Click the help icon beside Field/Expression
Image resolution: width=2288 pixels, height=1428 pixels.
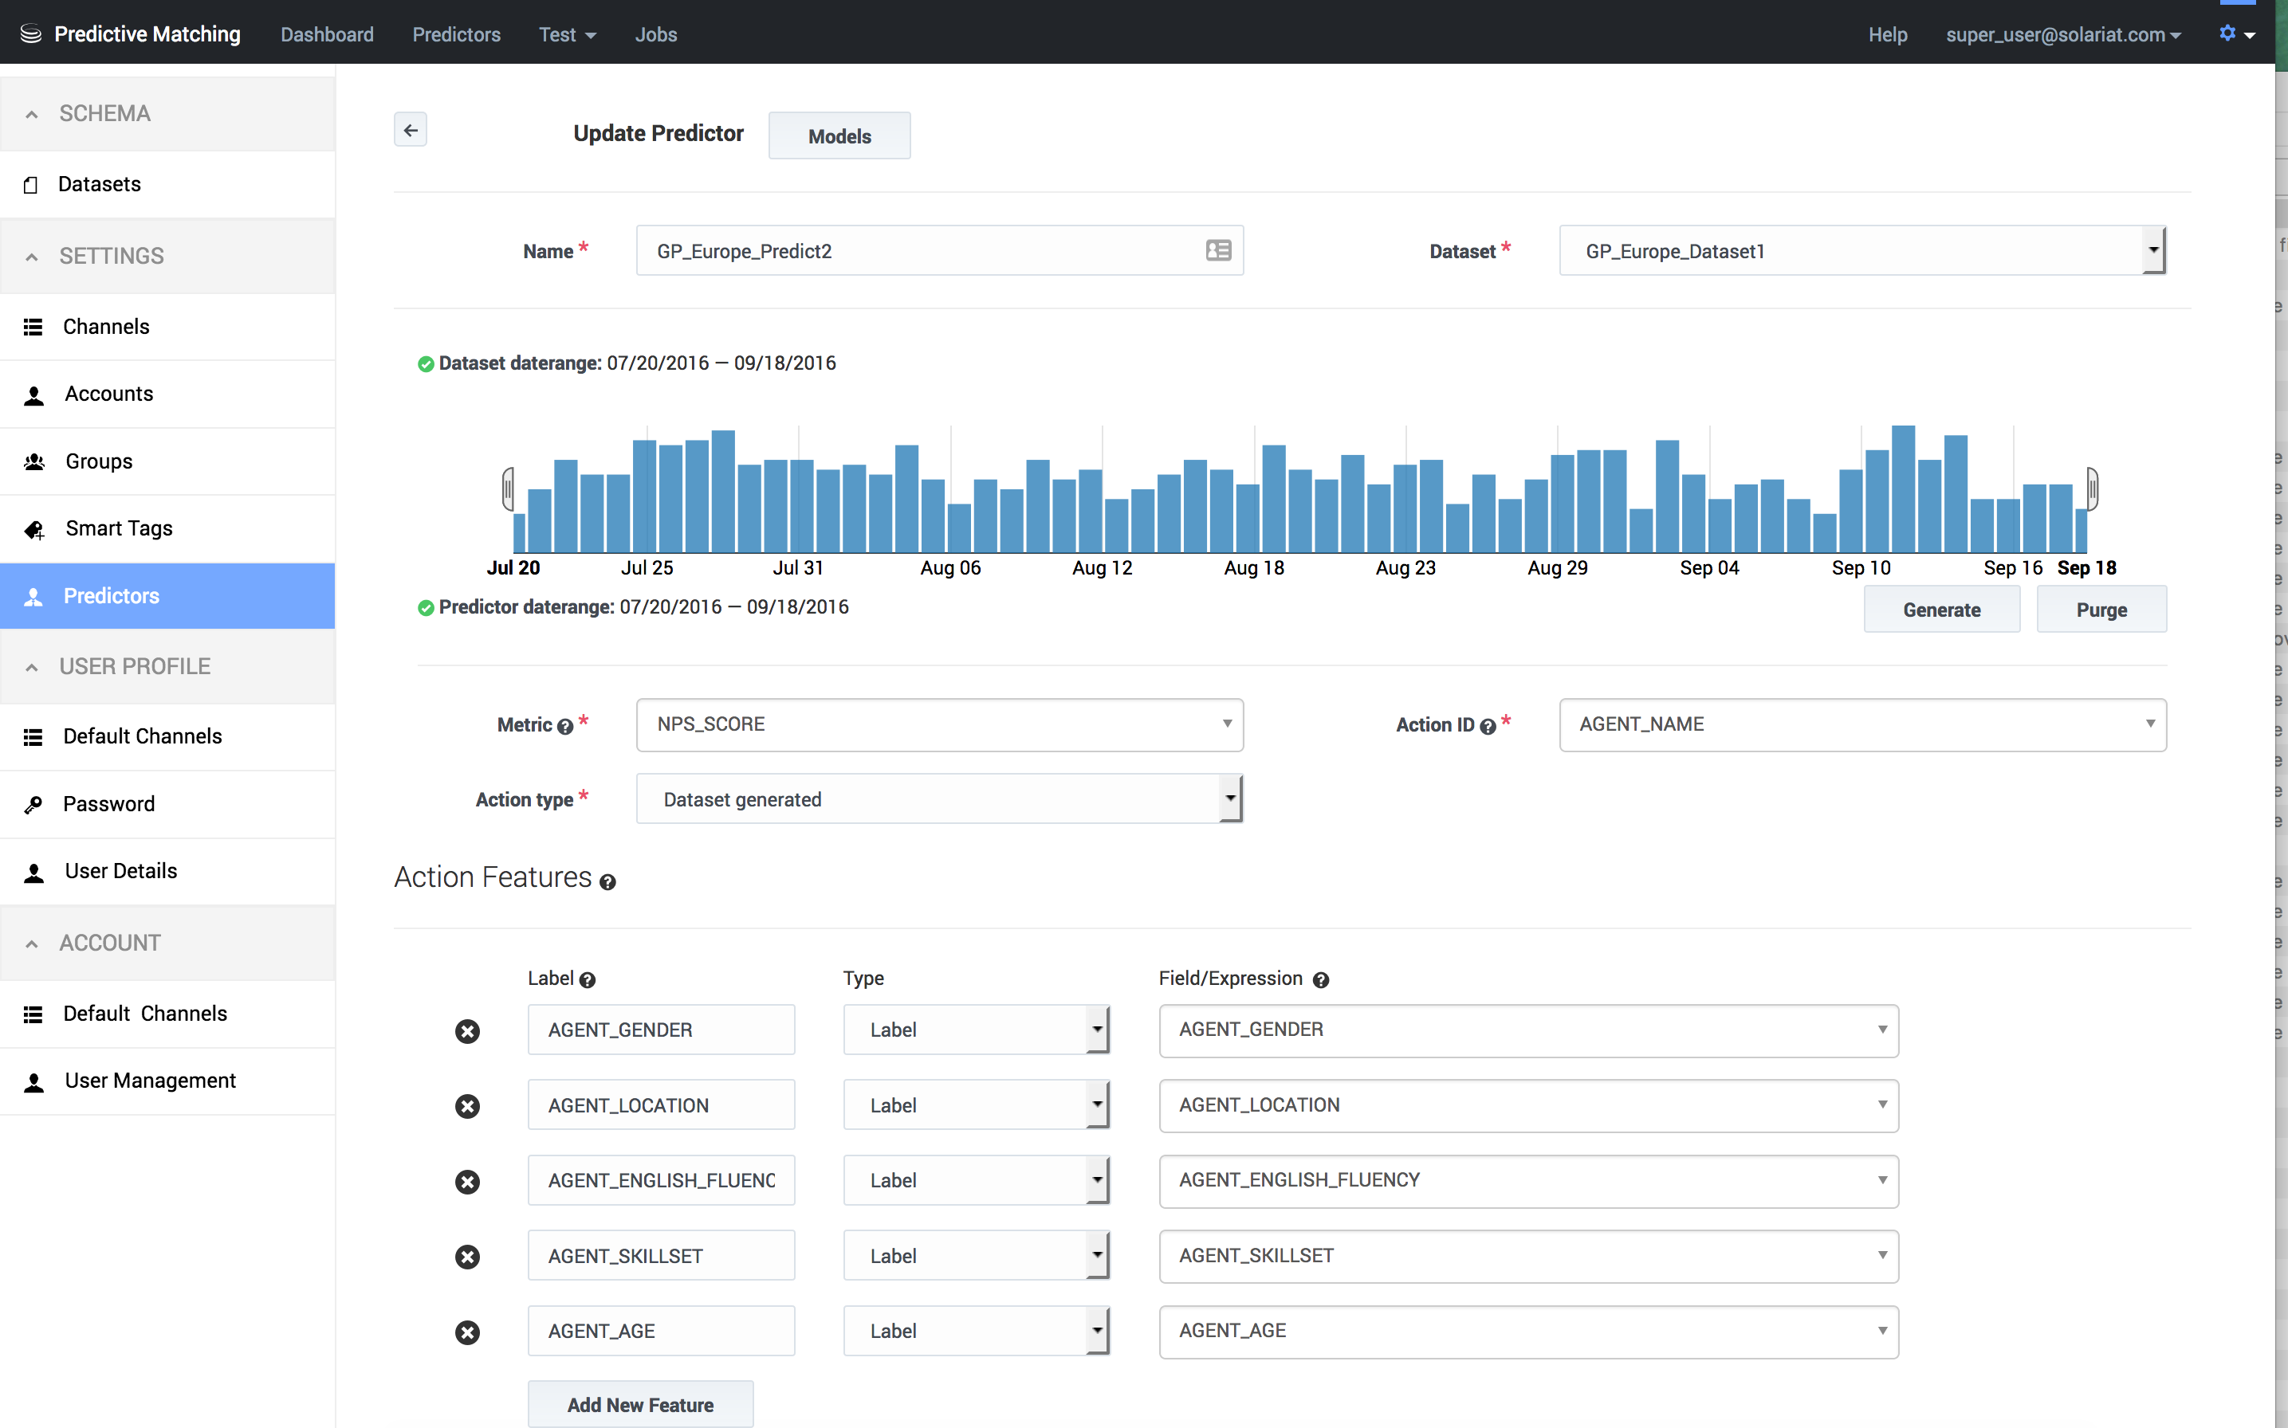[1321, 980]
